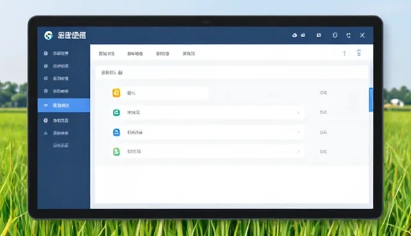Screen dimensions: 411x236
Task: Click the blue icon at tab bar's right end
Action: click(x=359, y=53)
